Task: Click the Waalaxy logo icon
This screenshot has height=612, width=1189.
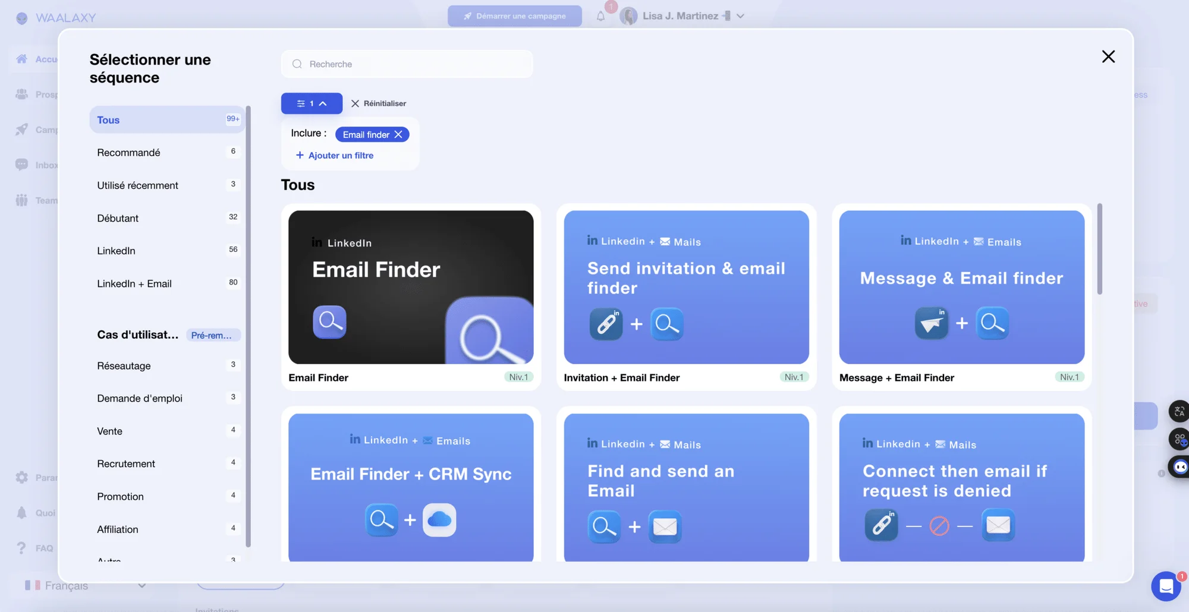Action: coord(22,18)
